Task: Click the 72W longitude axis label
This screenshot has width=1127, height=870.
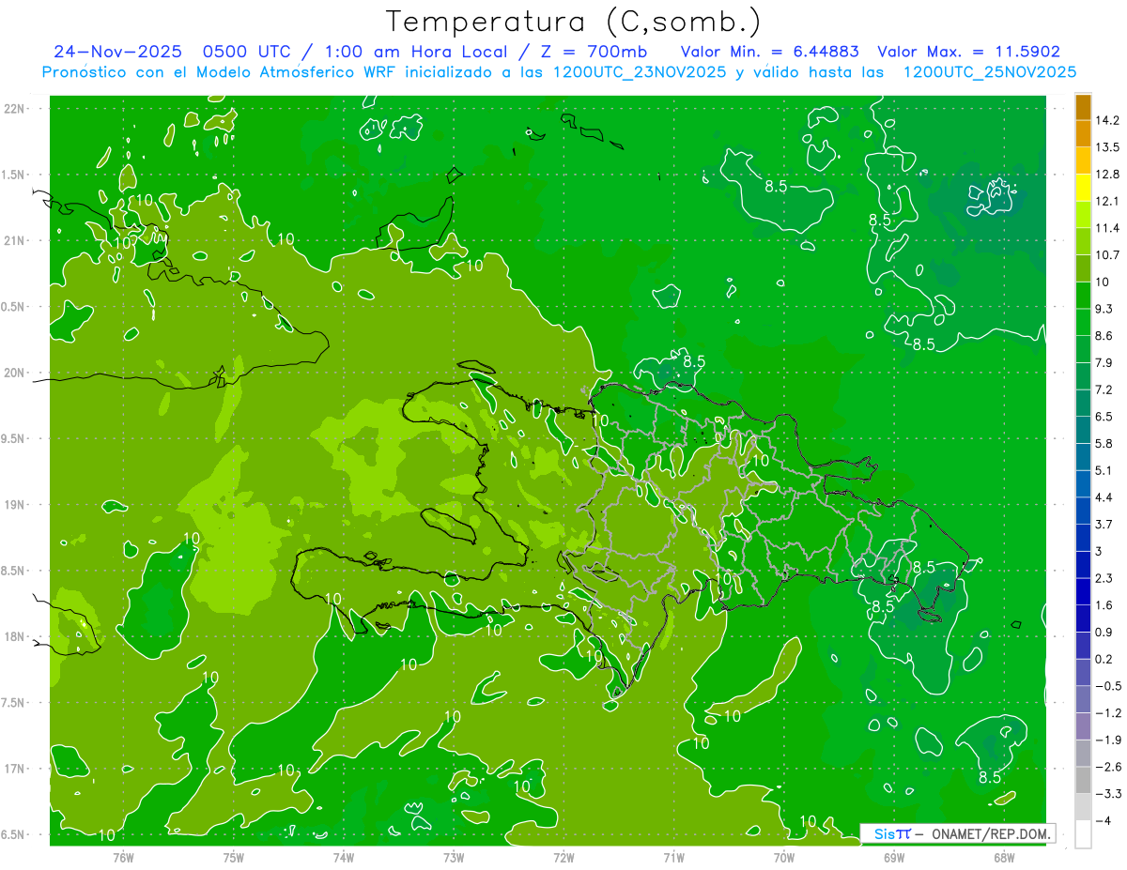Action: [x=563, y=857]
